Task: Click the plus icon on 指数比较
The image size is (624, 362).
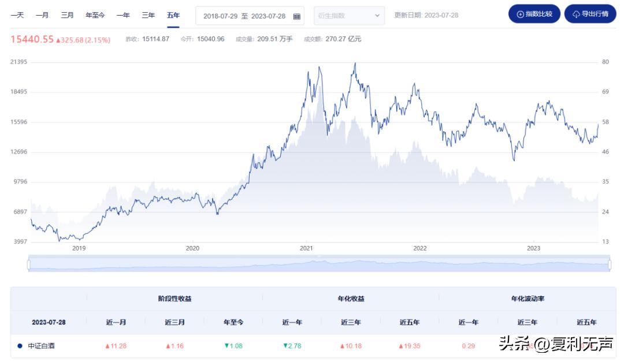Action: [521, 14]
